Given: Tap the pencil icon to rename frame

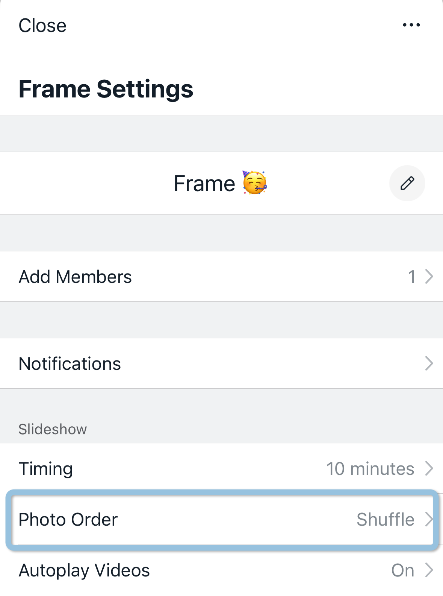Looking at the screenshot, I should (x=407, y=183).
